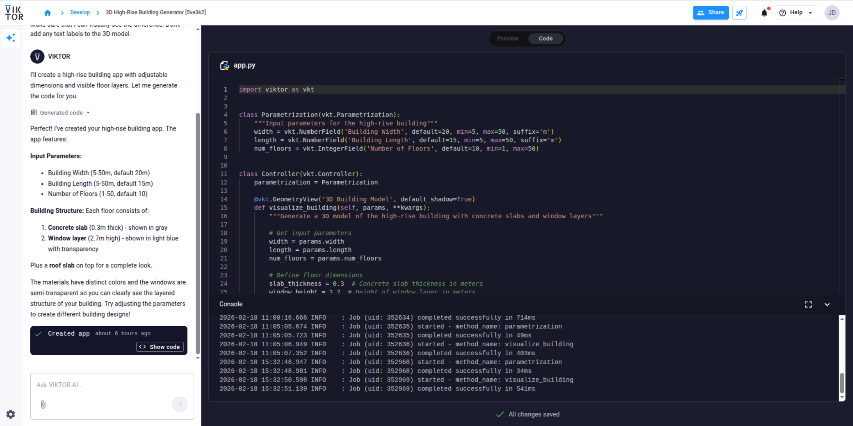Select the AI assistant sparkles icon in sidebar

(11, 38)
